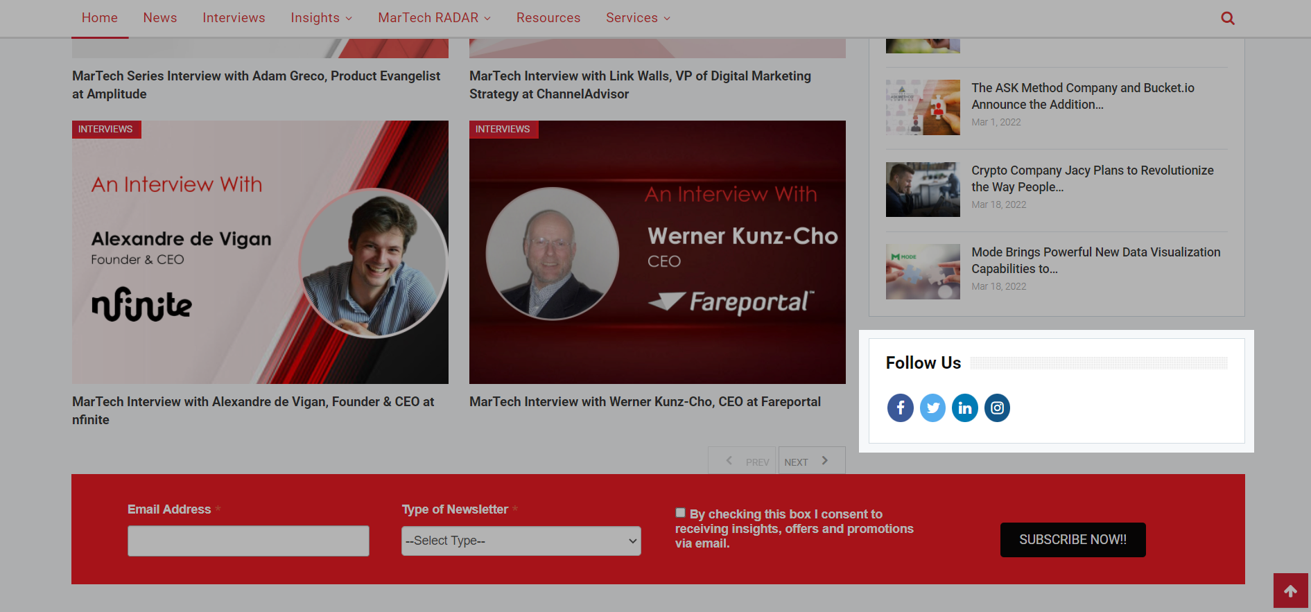Open Crypto Company Jacy Plans article
This screenshot has height=612, width=1311.
tap(1092, 179)
